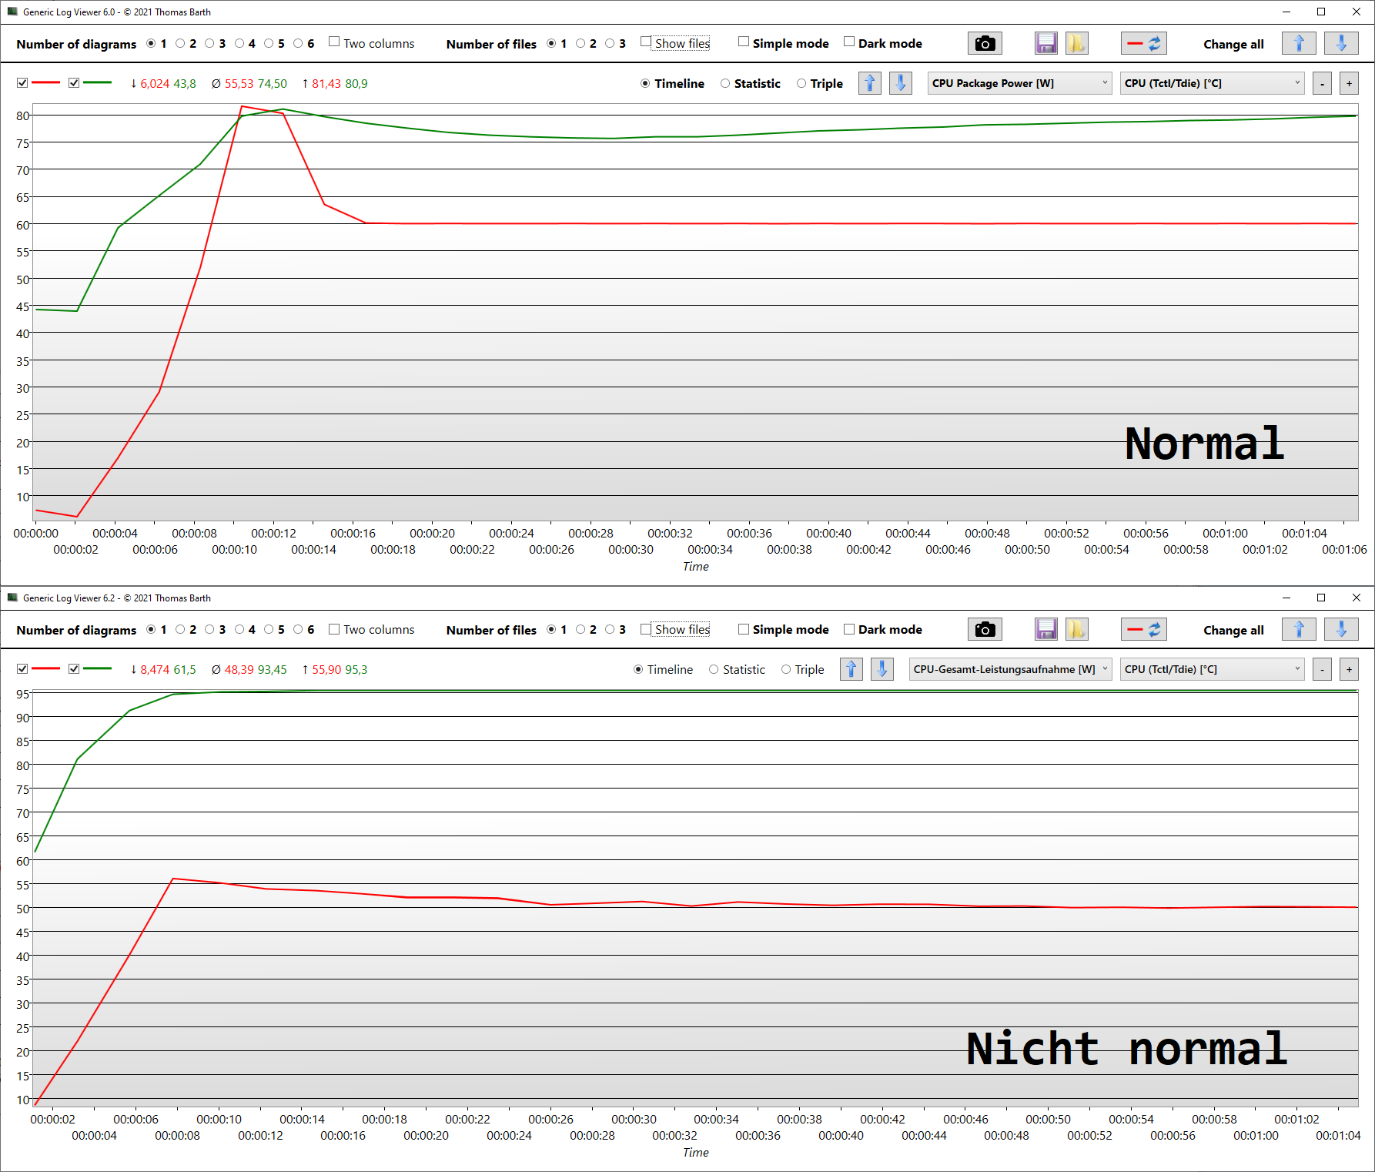The image size is (1375, 1172).
Task: Click diagram down arrow beside Triple in the top window
Action: [901, 83]
